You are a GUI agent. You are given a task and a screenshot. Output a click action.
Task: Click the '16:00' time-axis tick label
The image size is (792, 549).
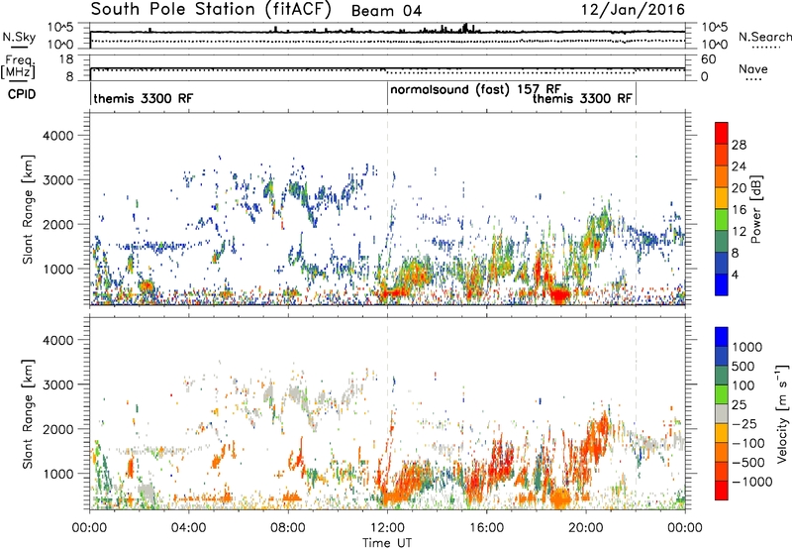tap(486, 527)
